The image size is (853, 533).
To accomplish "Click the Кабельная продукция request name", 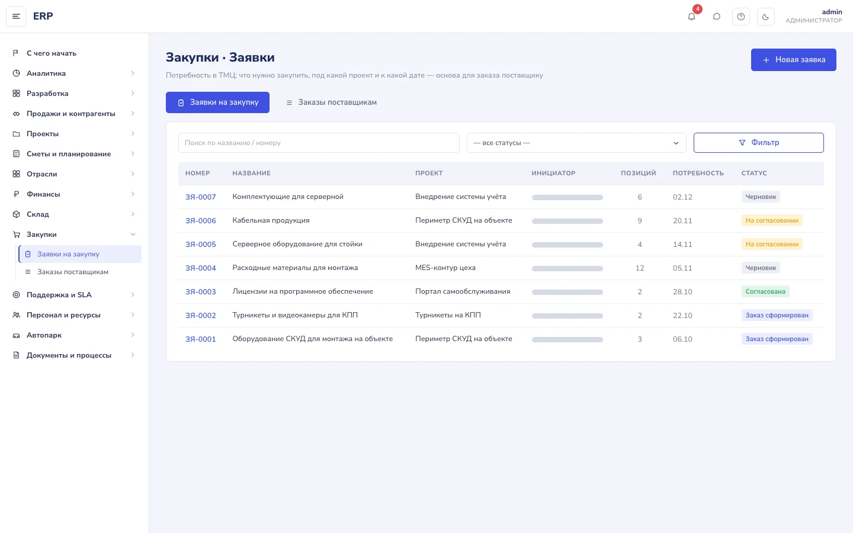I will 271,220.
